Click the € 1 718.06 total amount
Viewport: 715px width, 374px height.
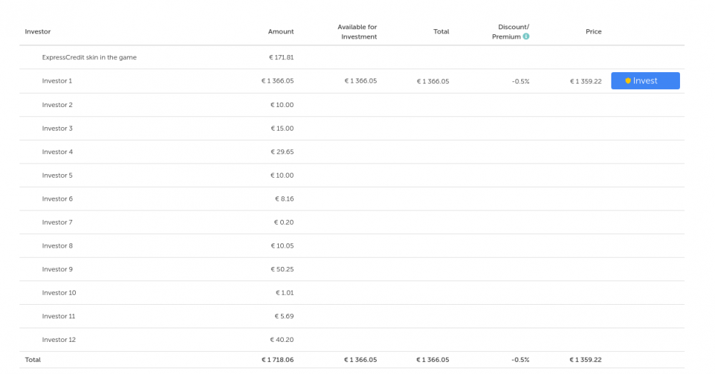coord(277,360)
